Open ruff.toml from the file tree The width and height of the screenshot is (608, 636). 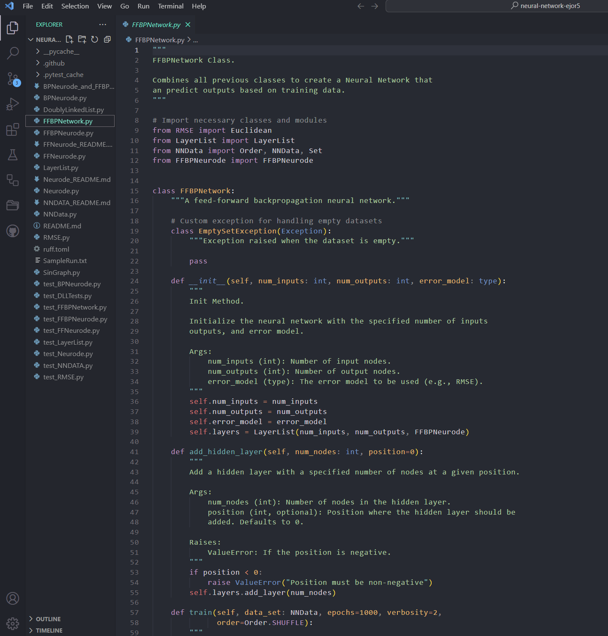[70, 249]
